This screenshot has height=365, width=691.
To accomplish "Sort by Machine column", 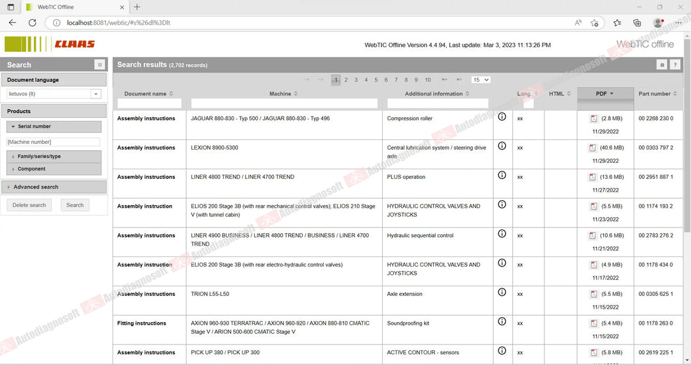I will coord(284,93).
